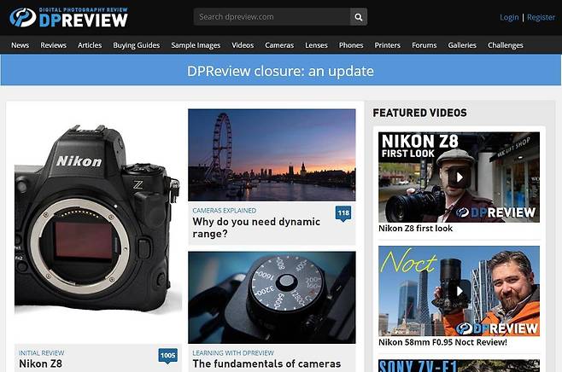Viewport: 562px width, 372px height.
Task: Open the Reviews menu
Action: (x=54, y=45)
